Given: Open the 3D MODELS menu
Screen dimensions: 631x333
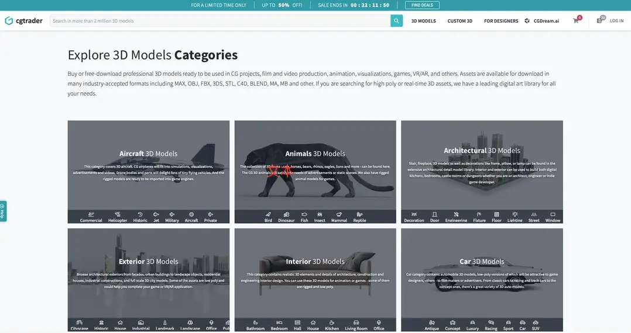Looking at the screenshot, I should [423, 21].
